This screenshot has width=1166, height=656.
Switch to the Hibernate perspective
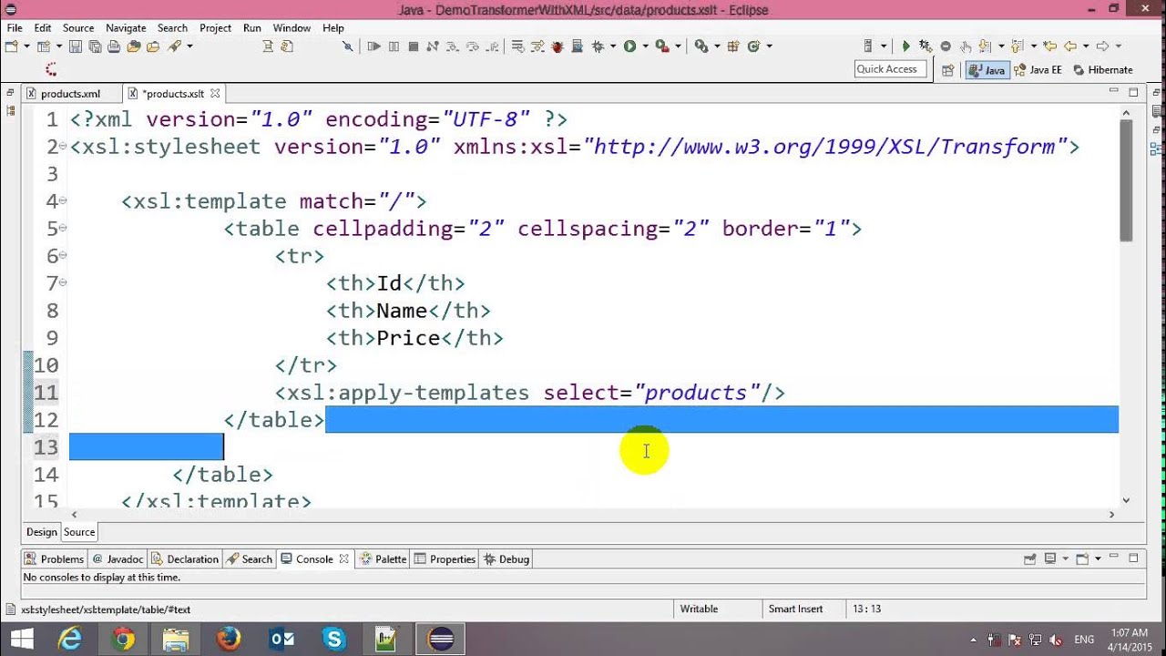pos(1103,69)
